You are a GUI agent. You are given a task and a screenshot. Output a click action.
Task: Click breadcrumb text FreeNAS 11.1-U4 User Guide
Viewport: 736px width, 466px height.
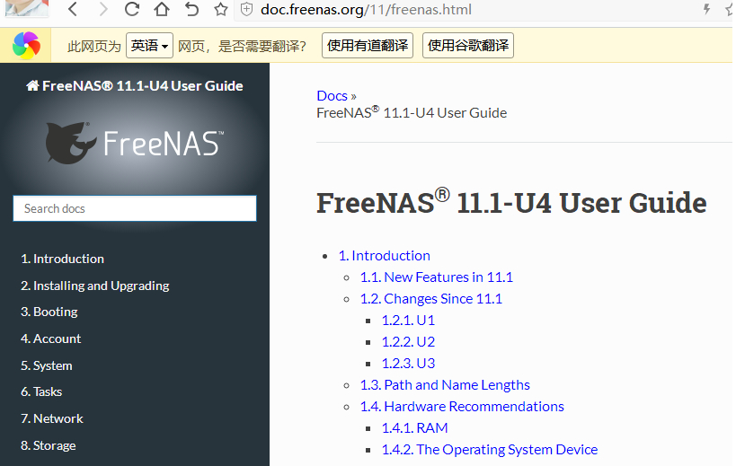tap(412, 112)
